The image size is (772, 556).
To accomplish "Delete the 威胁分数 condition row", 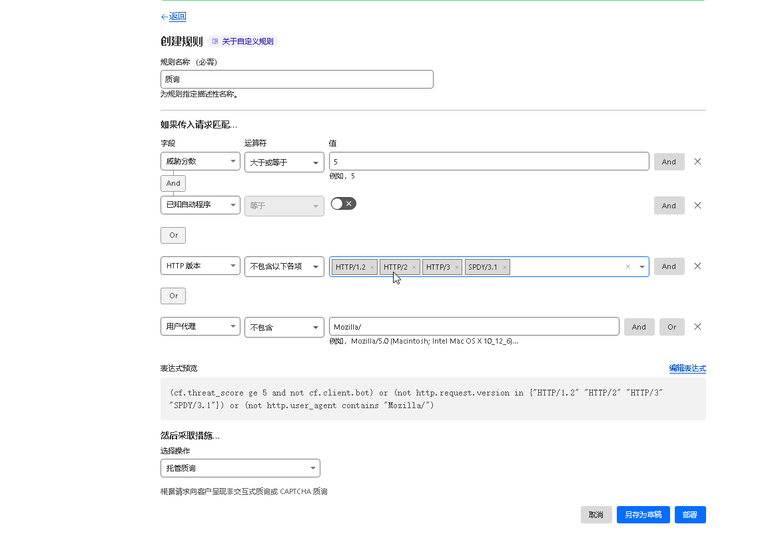I will [697, 162].
